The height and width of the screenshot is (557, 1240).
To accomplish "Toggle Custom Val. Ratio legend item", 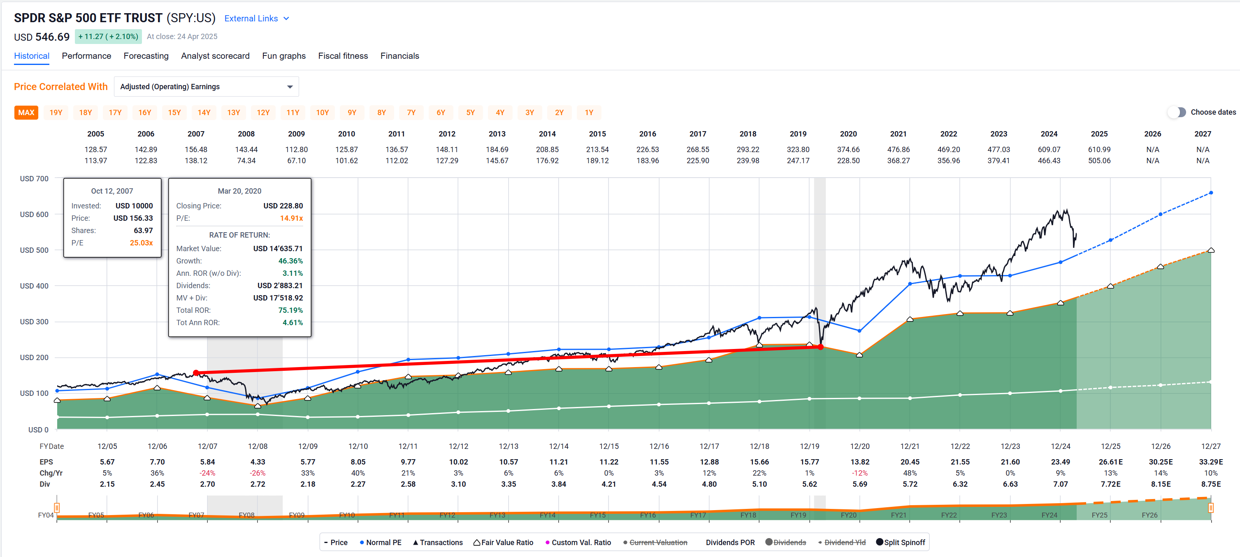I will click(x=578, y=542).
